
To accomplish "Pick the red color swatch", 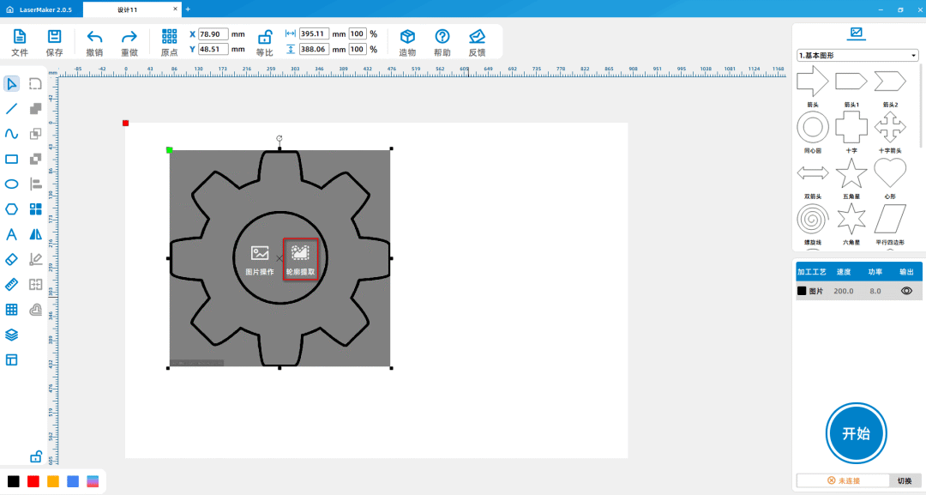I will click(33, 481).
